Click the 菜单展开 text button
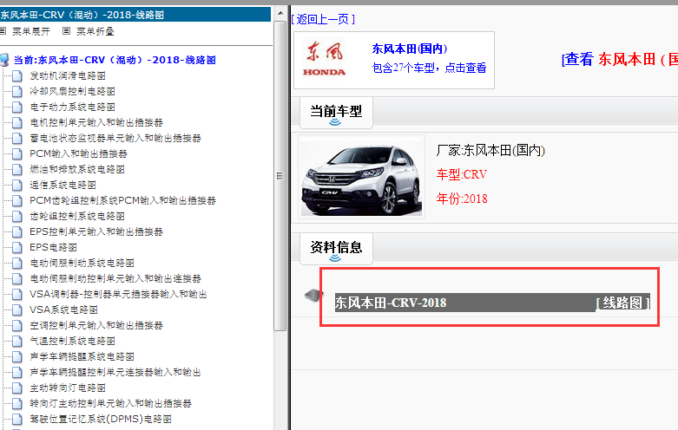Screen dimensions: 678x430 (30, 31)
